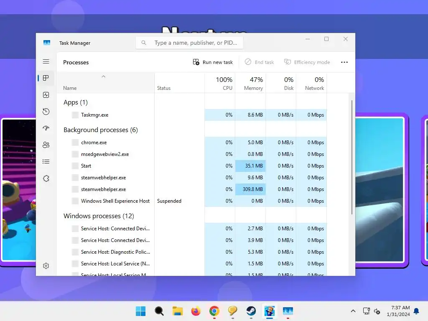Select steamwebhelper.exe using 9.6 MB
The width and height of the screenshot is (428, 321).
click(191, 178)
